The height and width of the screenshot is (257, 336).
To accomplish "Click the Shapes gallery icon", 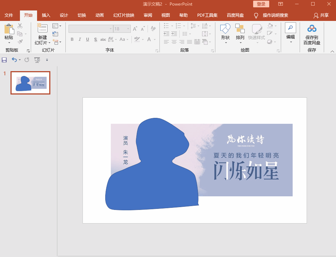I will 225,28.
